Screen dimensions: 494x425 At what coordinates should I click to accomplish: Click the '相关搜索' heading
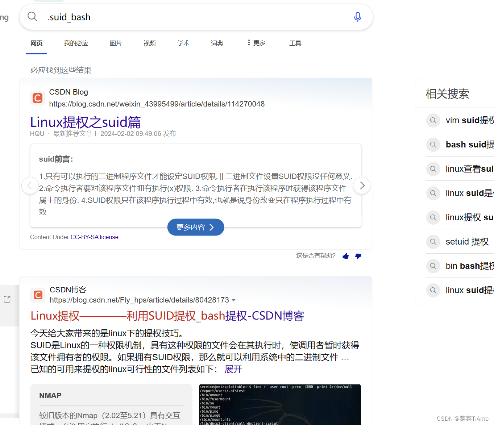click(x=447, y=94)
